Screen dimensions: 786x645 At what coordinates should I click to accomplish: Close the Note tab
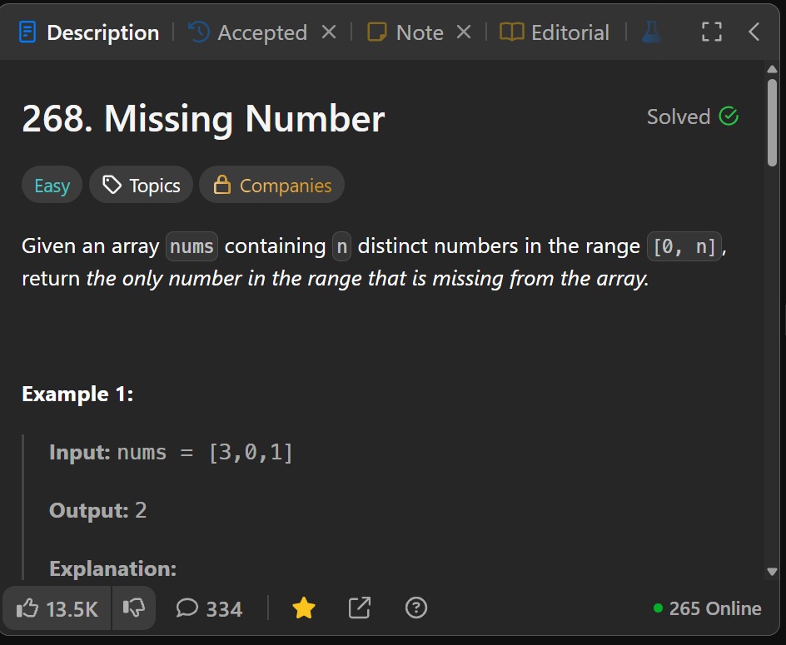tap(464, 32)
